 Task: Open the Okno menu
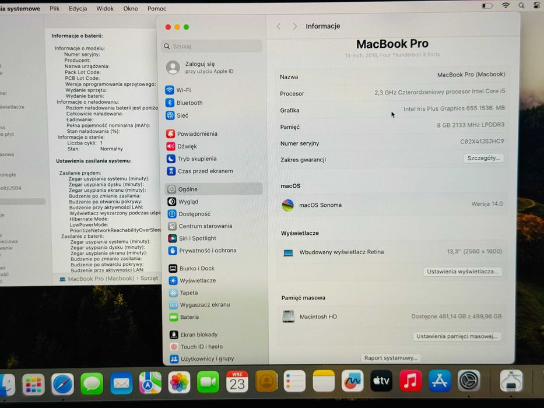click(131, 9)
